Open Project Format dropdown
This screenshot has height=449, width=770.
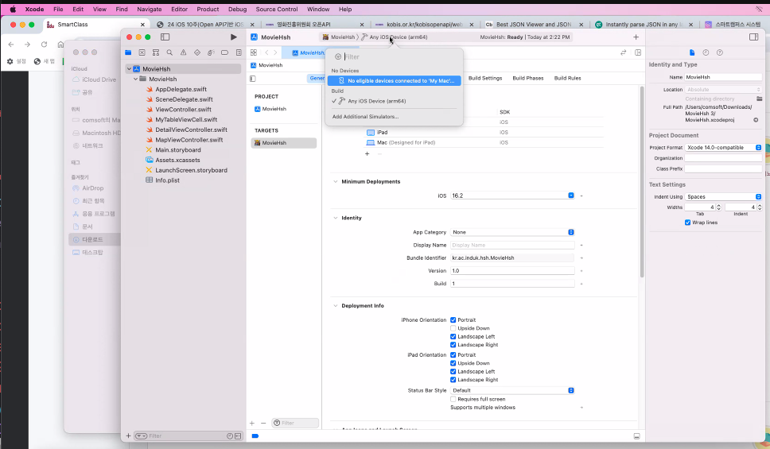(x=723, y=147)
